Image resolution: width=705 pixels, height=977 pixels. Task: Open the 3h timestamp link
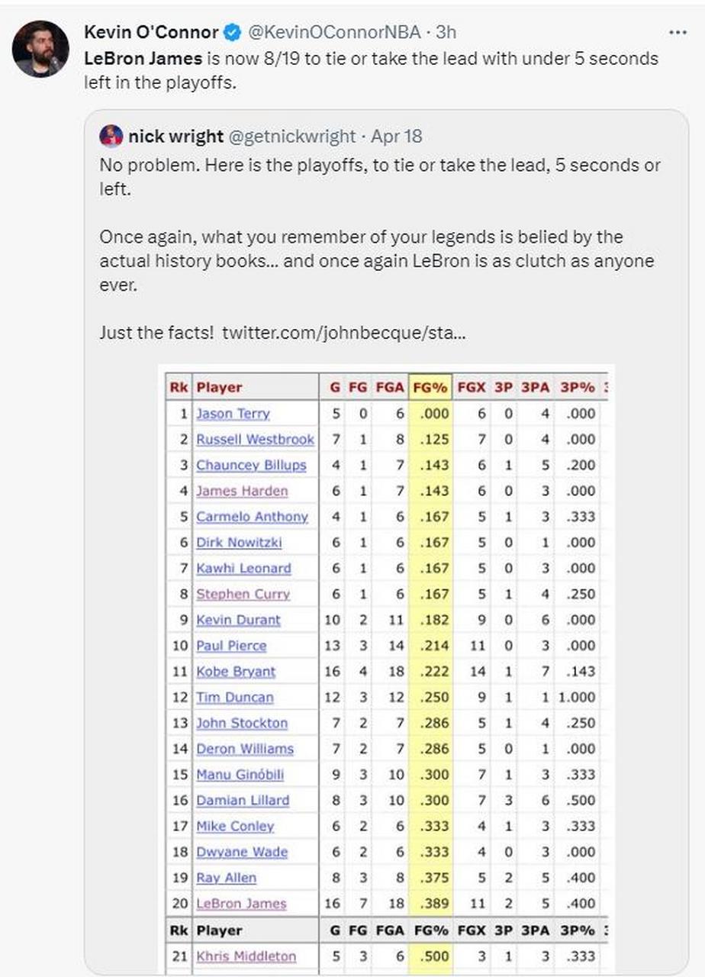(445, 33)
